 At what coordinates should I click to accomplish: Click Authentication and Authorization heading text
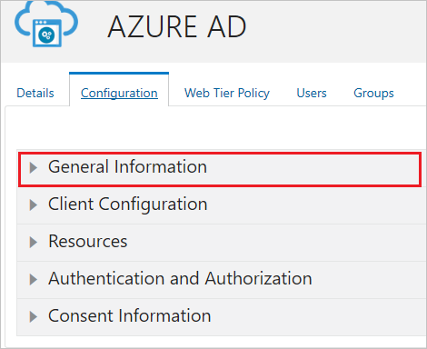(x=180, y=278)
